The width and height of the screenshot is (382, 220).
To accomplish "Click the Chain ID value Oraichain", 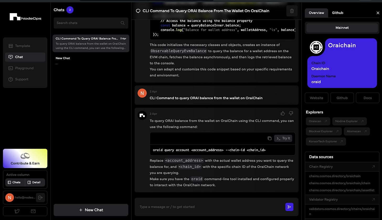I will point(320,69).
